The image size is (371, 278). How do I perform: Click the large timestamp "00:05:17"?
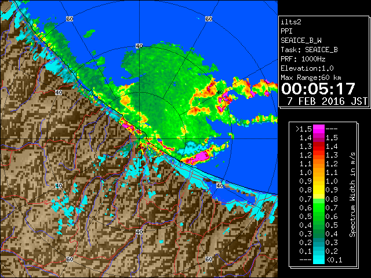tap(318, 89)
